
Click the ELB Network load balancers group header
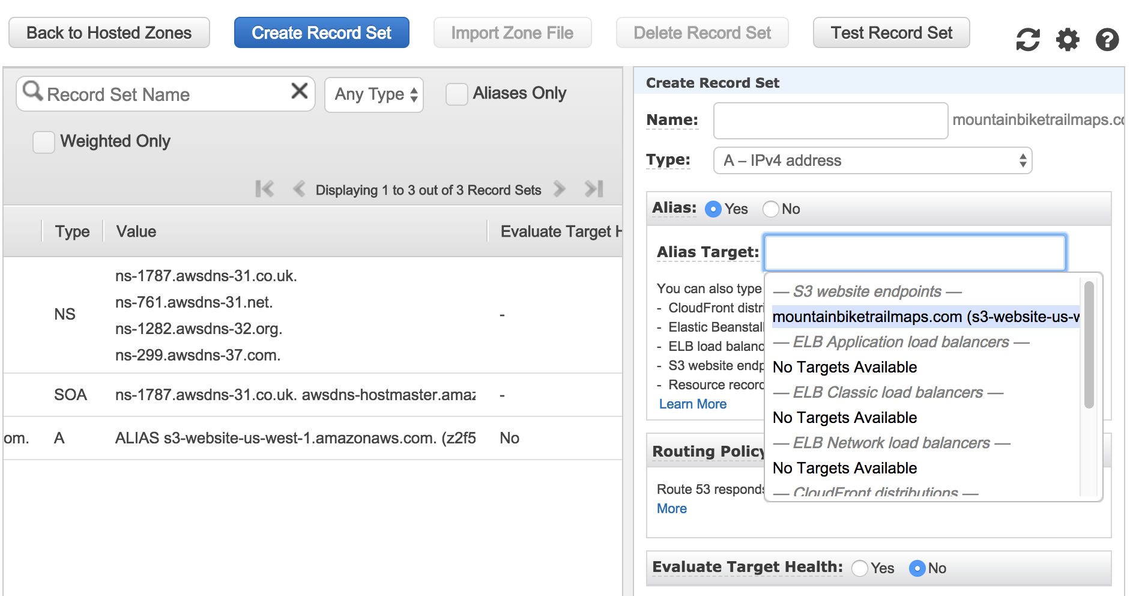point(892,443)
